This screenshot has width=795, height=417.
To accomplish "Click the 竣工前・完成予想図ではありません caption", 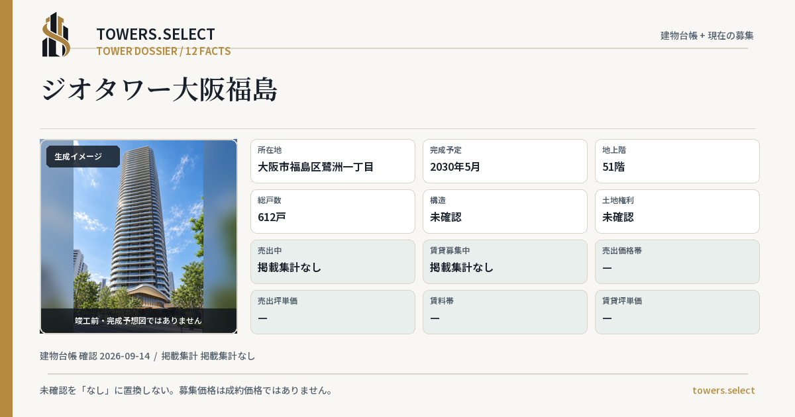I will click(138, 320).
